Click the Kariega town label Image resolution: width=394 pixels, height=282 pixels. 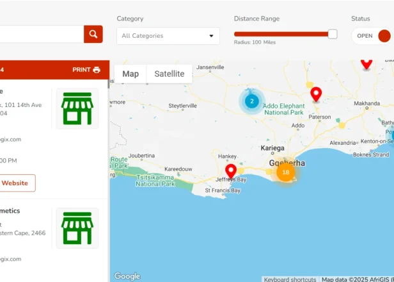tap(272, 148)
